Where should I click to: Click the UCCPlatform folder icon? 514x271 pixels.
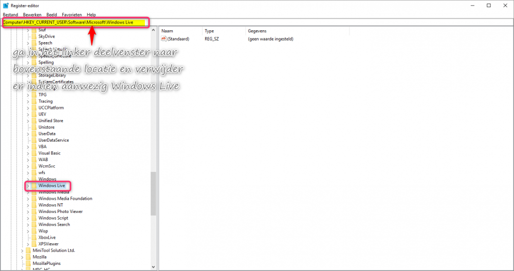[34, 108]
